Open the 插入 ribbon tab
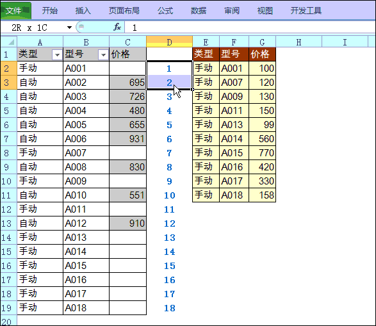This screenshot has width=376, height=326. 83,10
